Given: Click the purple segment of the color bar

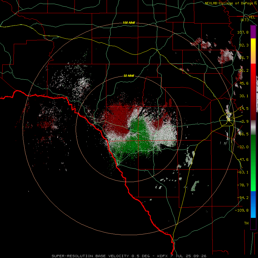Looking at the screenshot, I should [253, 32].
